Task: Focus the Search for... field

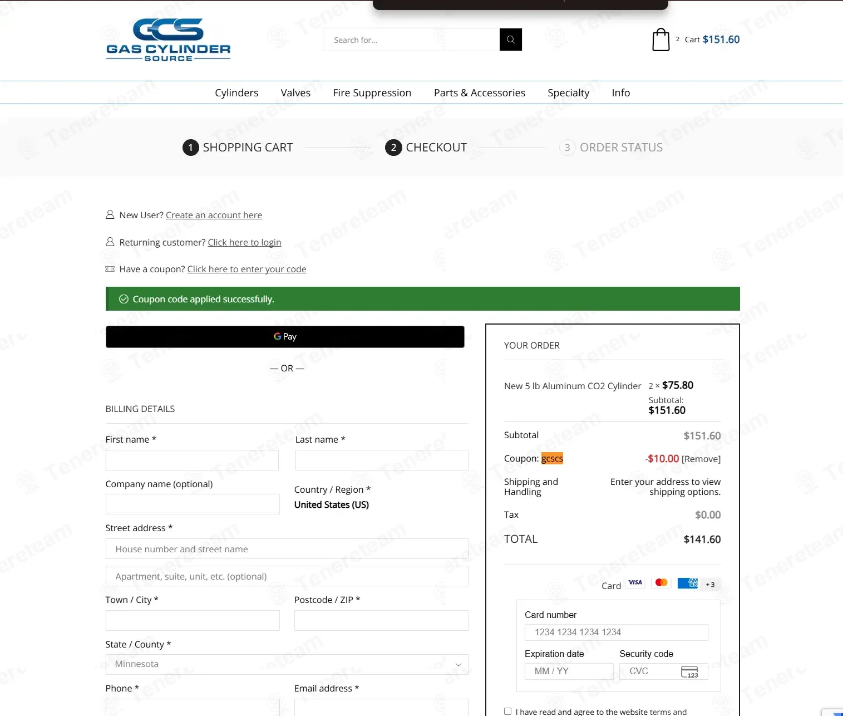Action: (x=411, y=40)
